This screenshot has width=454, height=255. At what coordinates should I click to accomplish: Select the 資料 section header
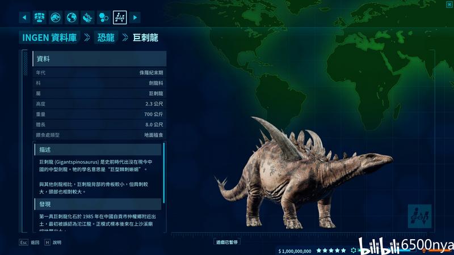pyautogui.click(x=99, y=59)
